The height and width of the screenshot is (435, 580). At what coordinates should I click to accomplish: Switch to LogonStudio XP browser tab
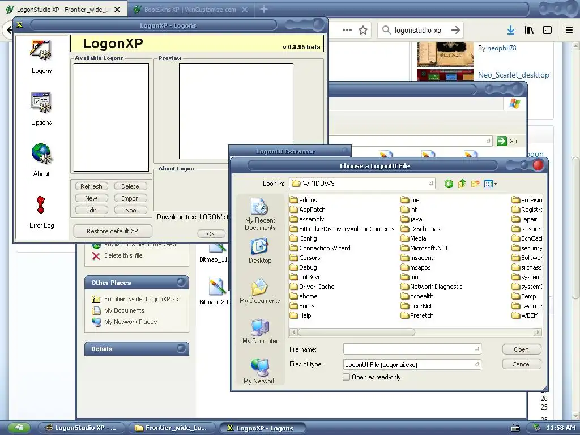63,9
